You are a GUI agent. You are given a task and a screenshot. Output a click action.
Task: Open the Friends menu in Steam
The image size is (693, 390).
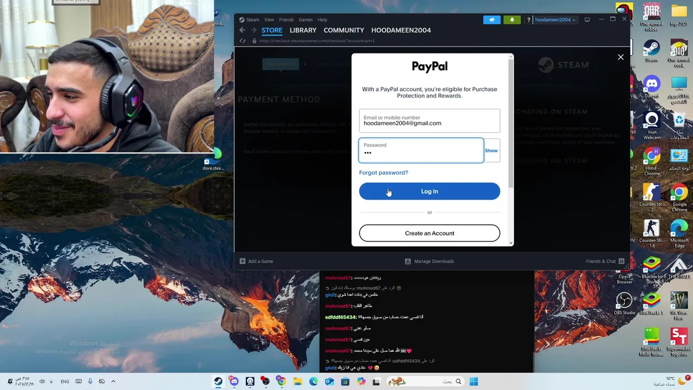click(286, 19)
